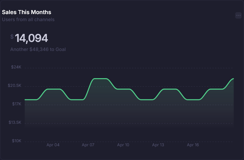244x160 pixels.
Task: Click the $10K y-axis label
Action: [16, 141]
